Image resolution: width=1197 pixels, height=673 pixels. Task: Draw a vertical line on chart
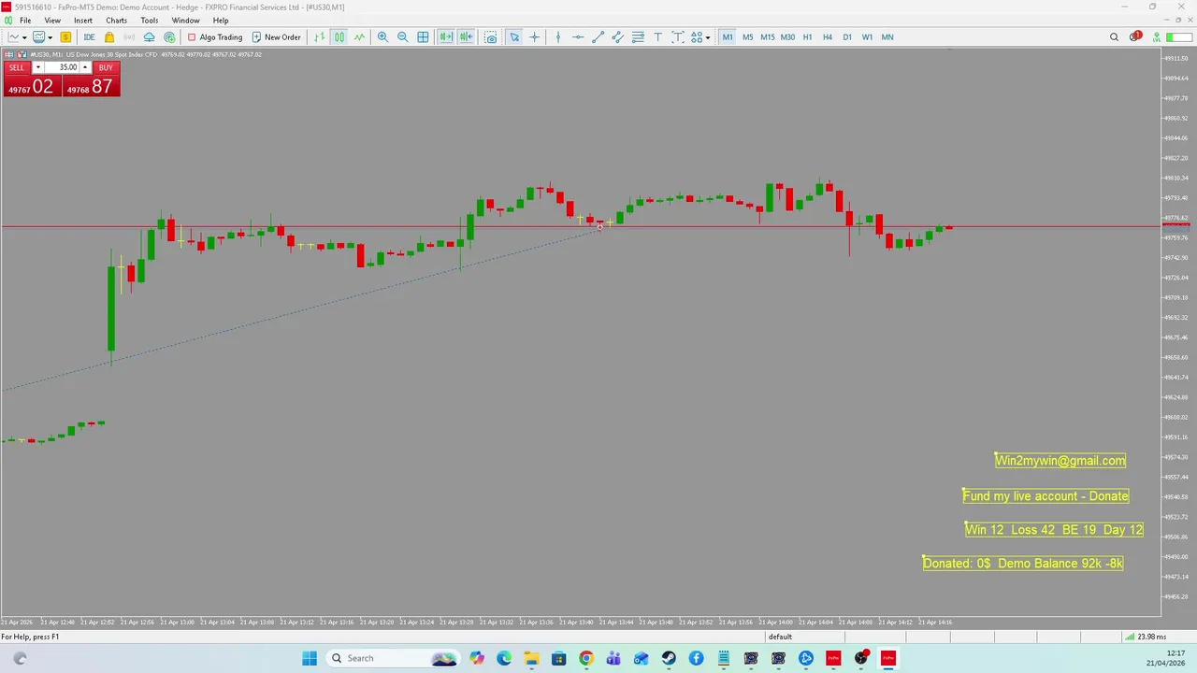[558, 37]
